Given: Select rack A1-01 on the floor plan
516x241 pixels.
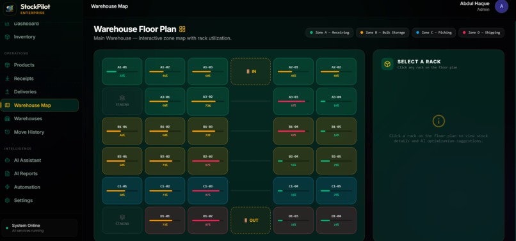Looking at the screenshot, I should 122,72.
